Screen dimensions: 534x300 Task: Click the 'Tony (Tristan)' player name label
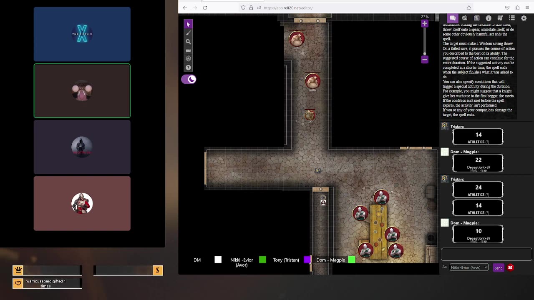point(286,260)
